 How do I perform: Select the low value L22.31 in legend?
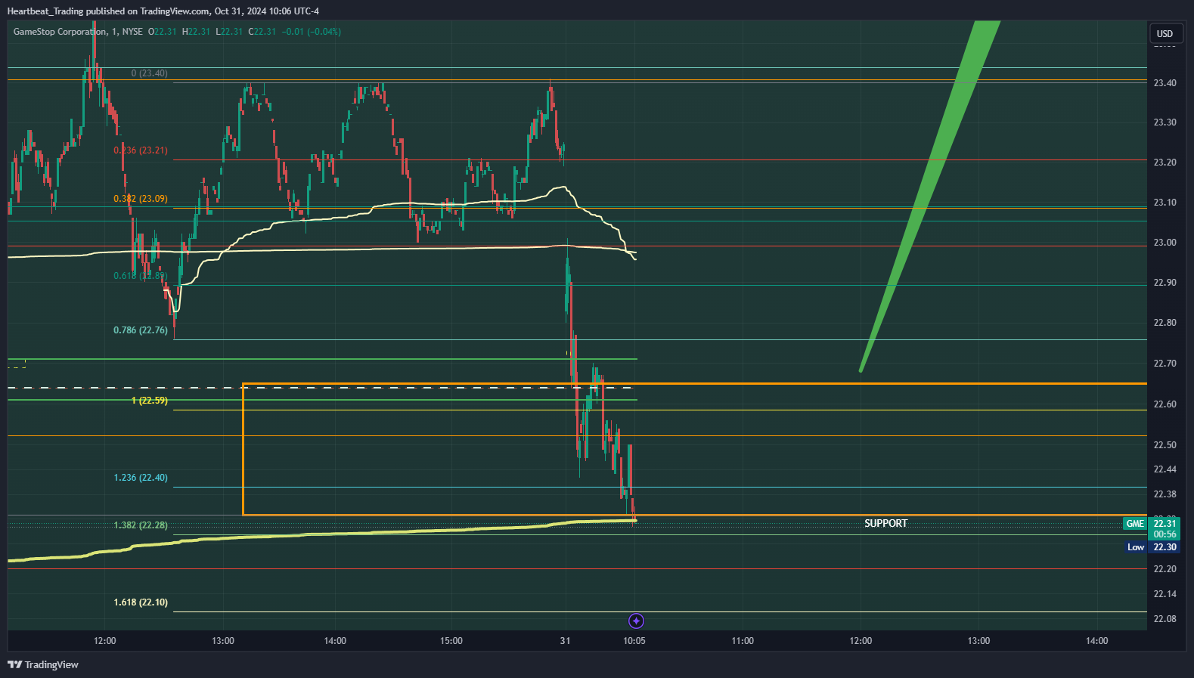[x=229, y=32]
